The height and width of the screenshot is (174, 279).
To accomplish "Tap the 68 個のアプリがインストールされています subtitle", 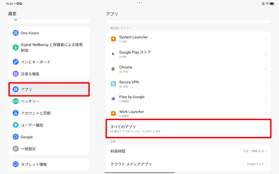I will [135, 131].
